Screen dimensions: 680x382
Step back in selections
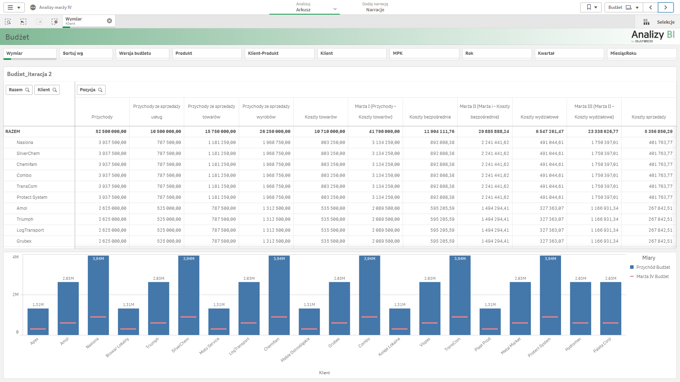click(x=23, y=22)
